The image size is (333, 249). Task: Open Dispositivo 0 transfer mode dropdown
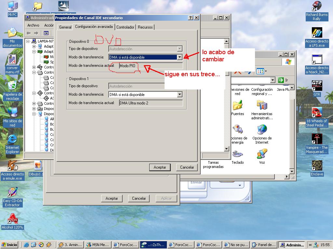pyautogui.click(x=180, y=57)
